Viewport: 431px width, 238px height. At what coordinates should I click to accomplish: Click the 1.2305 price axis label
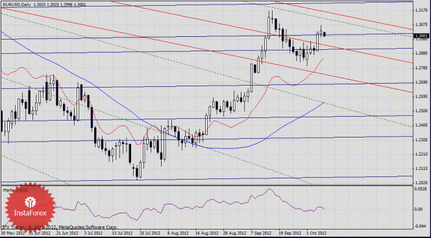pos(421,139)
